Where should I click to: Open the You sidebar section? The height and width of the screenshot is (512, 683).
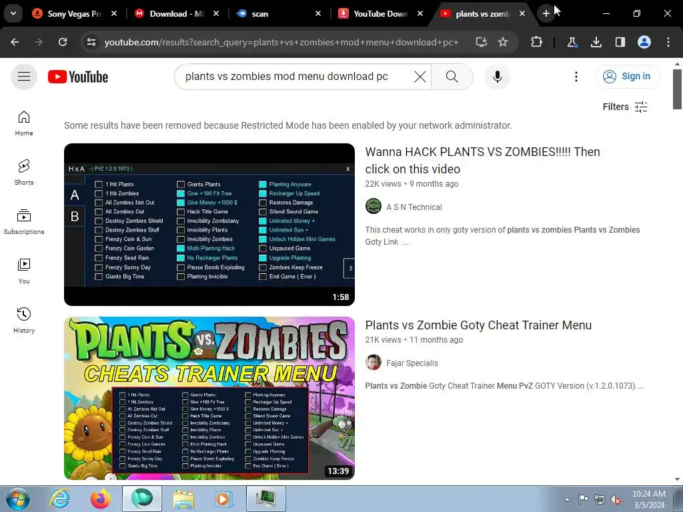click(x=24, y=271)
